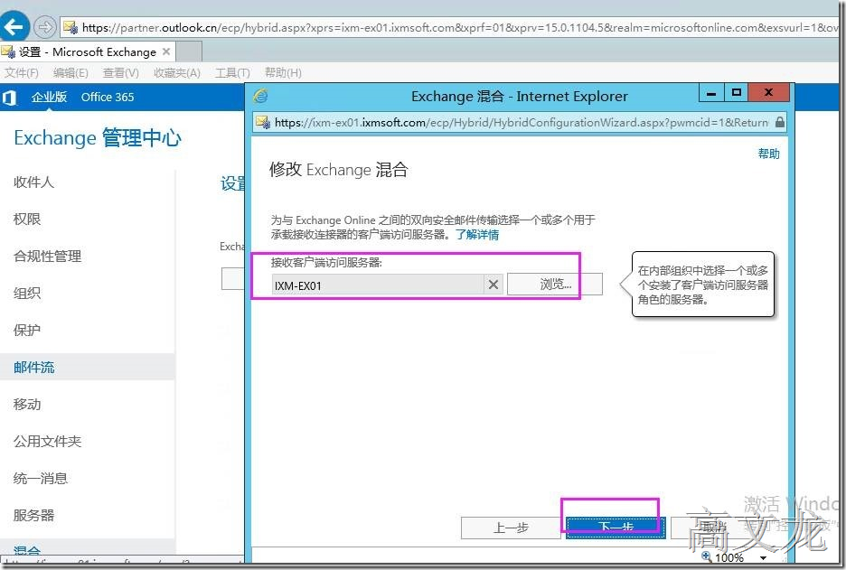Screen dimensions: 846x570
Task: Open the 收藏夹(A) menu
Action: coord(177,73)
